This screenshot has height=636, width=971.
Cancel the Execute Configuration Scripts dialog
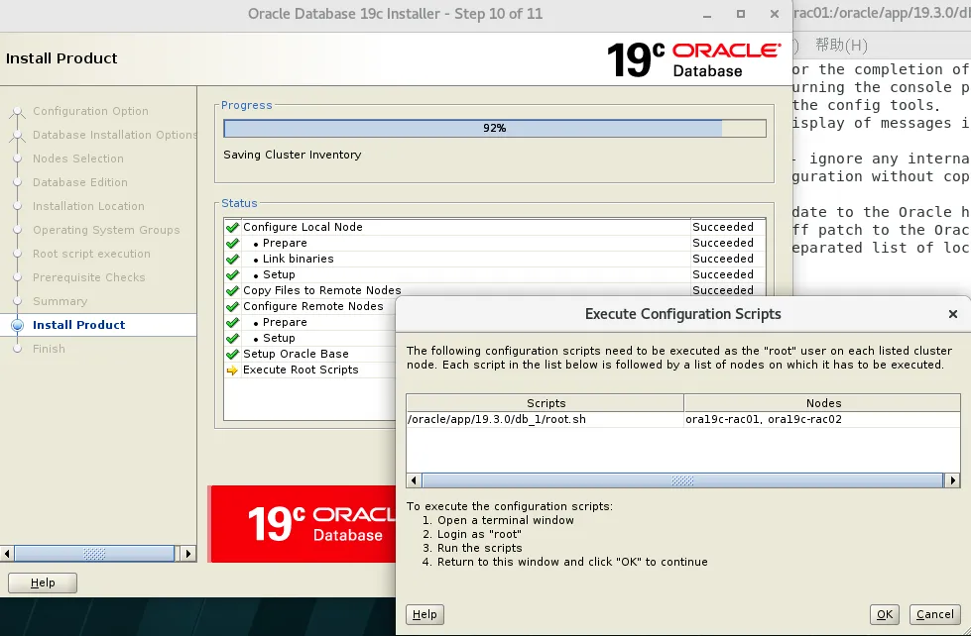point(934,614)
